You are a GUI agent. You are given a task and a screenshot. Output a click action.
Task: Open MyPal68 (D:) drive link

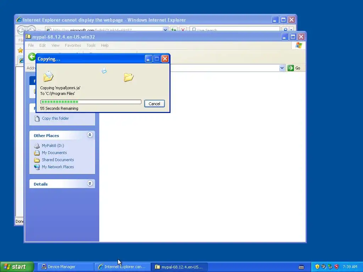53,146
